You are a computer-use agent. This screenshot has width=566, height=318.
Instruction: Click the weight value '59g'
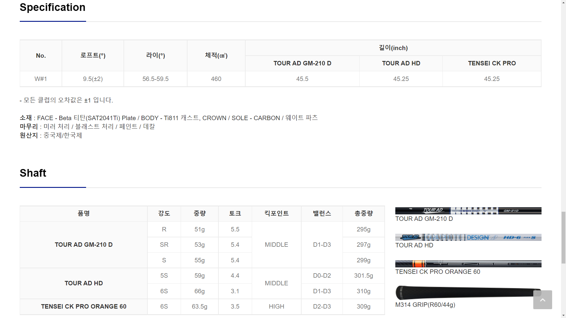pos(200,276)
